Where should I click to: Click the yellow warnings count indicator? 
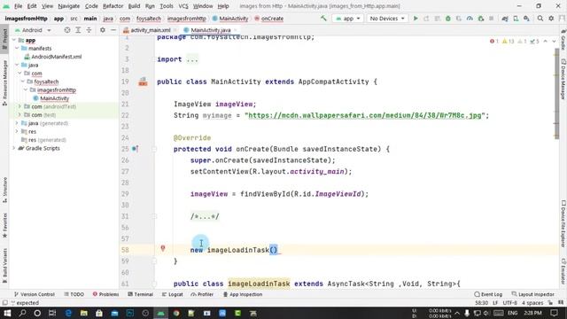pyautogui.click(x=508, y=42)
